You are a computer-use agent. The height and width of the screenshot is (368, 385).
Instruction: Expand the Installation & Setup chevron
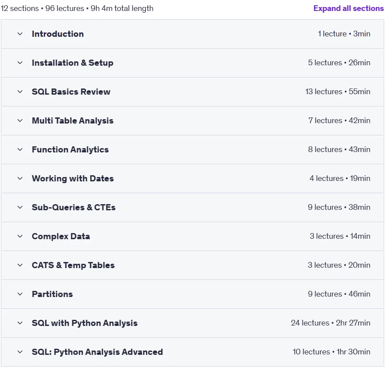(x=20, y=63)
